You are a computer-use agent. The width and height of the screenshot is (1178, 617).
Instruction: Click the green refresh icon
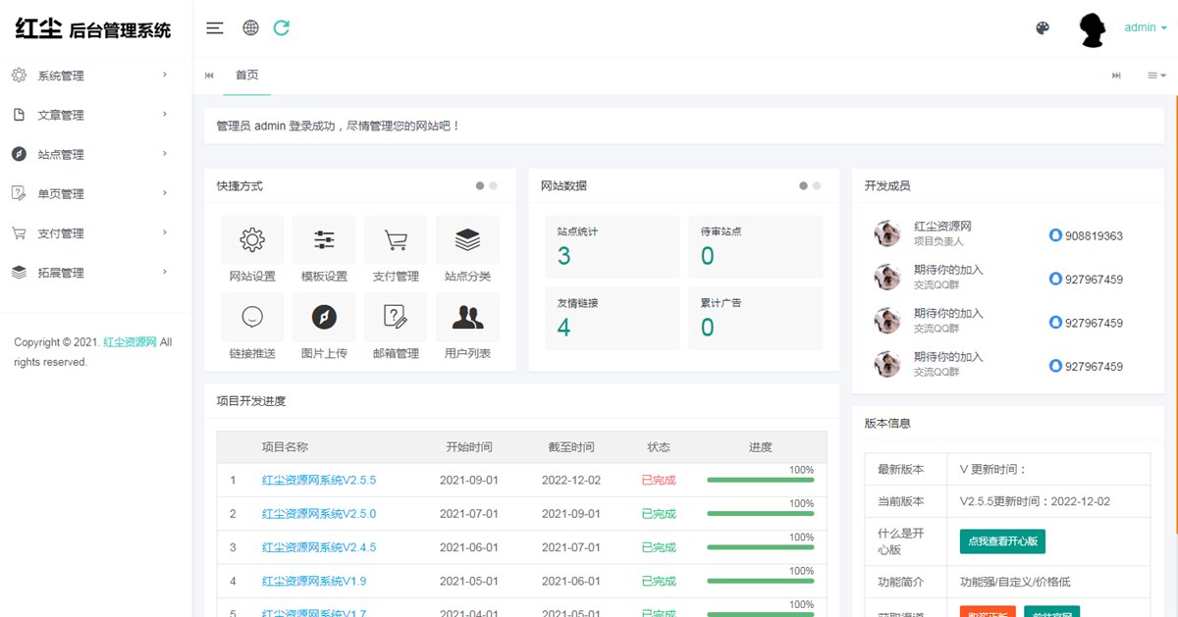[282, 27]
